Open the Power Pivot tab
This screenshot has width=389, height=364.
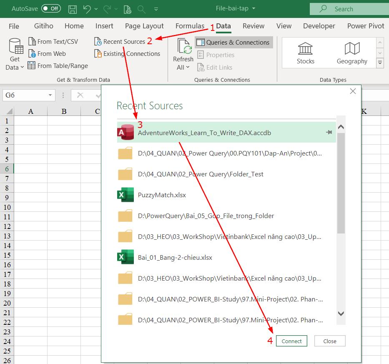tap(365, 26)
